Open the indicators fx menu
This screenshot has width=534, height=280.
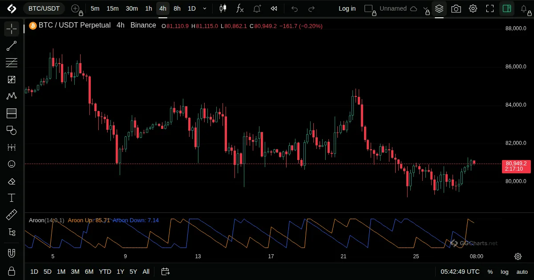point(240,8)
